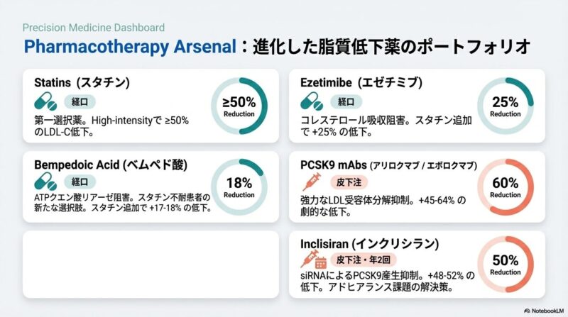The image size is (568, 317).
Task: Select the 25% Reduction donut chart
Action: coord(505,106)
